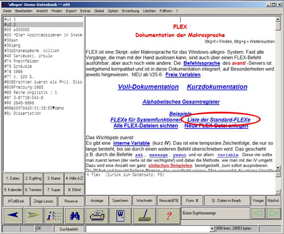Click the broom clean-up icon
The width and height of the screenshot is (284, 234).
[144, 216]
